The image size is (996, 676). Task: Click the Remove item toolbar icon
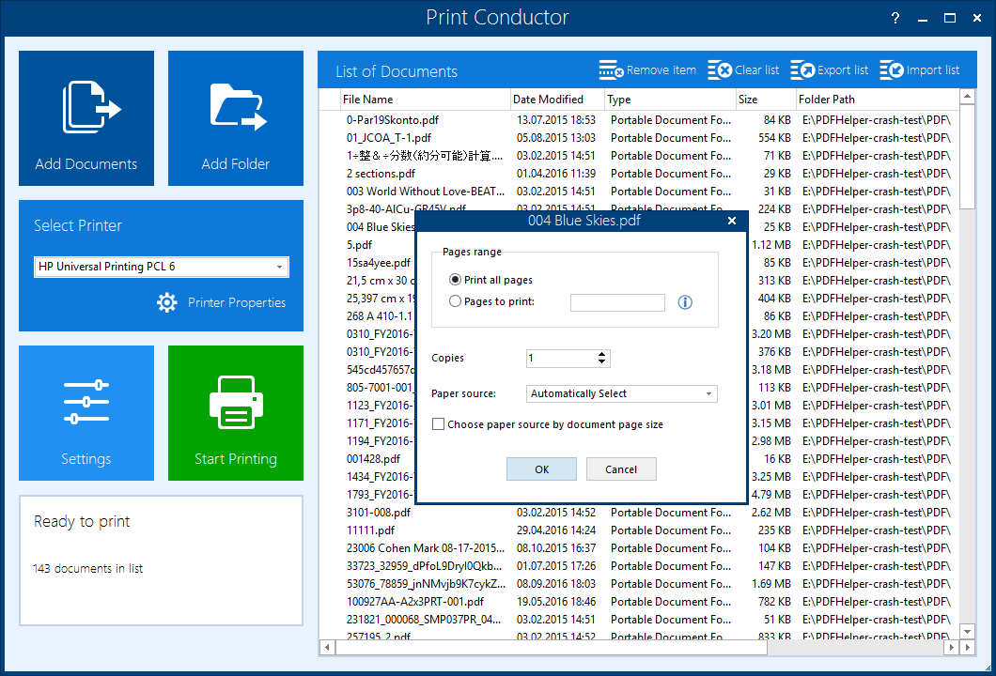click(611, 70)
